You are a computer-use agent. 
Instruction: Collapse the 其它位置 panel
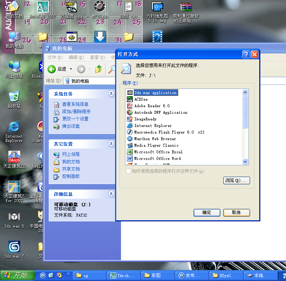[111, 143]
